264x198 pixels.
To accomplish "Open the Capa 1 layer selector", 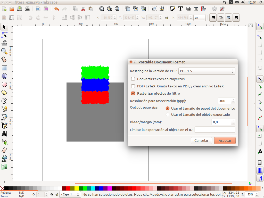I will 70,194.
